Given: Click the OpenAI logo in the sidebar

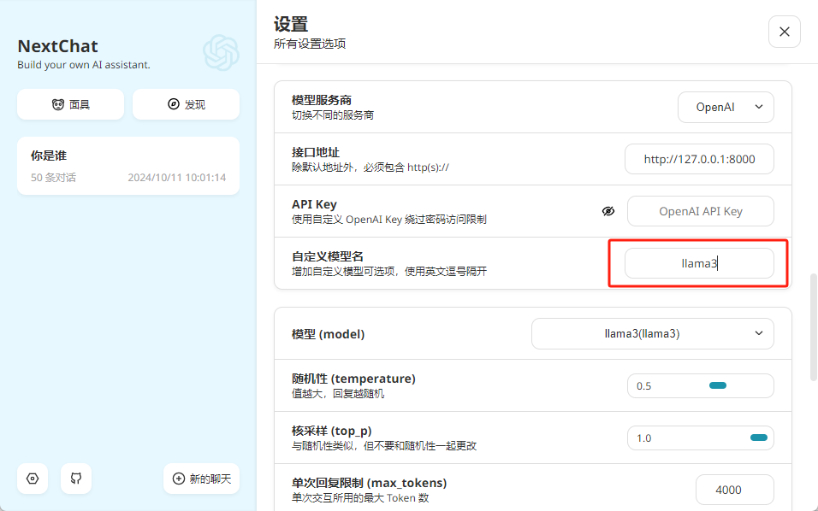Looking at the screenshot, I should point(221,53).
